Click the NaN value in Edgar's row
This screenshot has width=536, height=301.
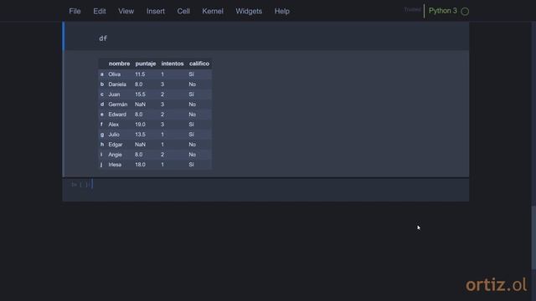(x=140, y=145)
